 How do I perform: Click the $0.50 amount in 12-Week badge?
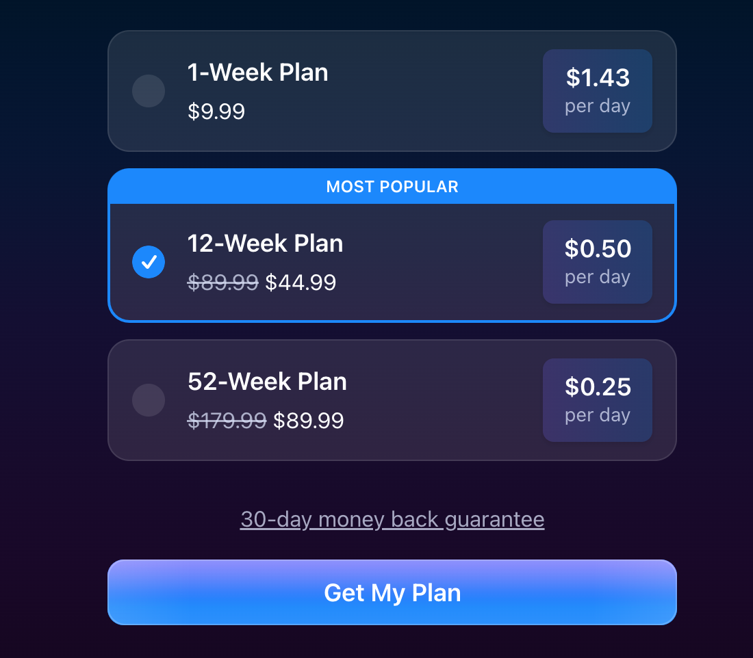coord(598,249)
